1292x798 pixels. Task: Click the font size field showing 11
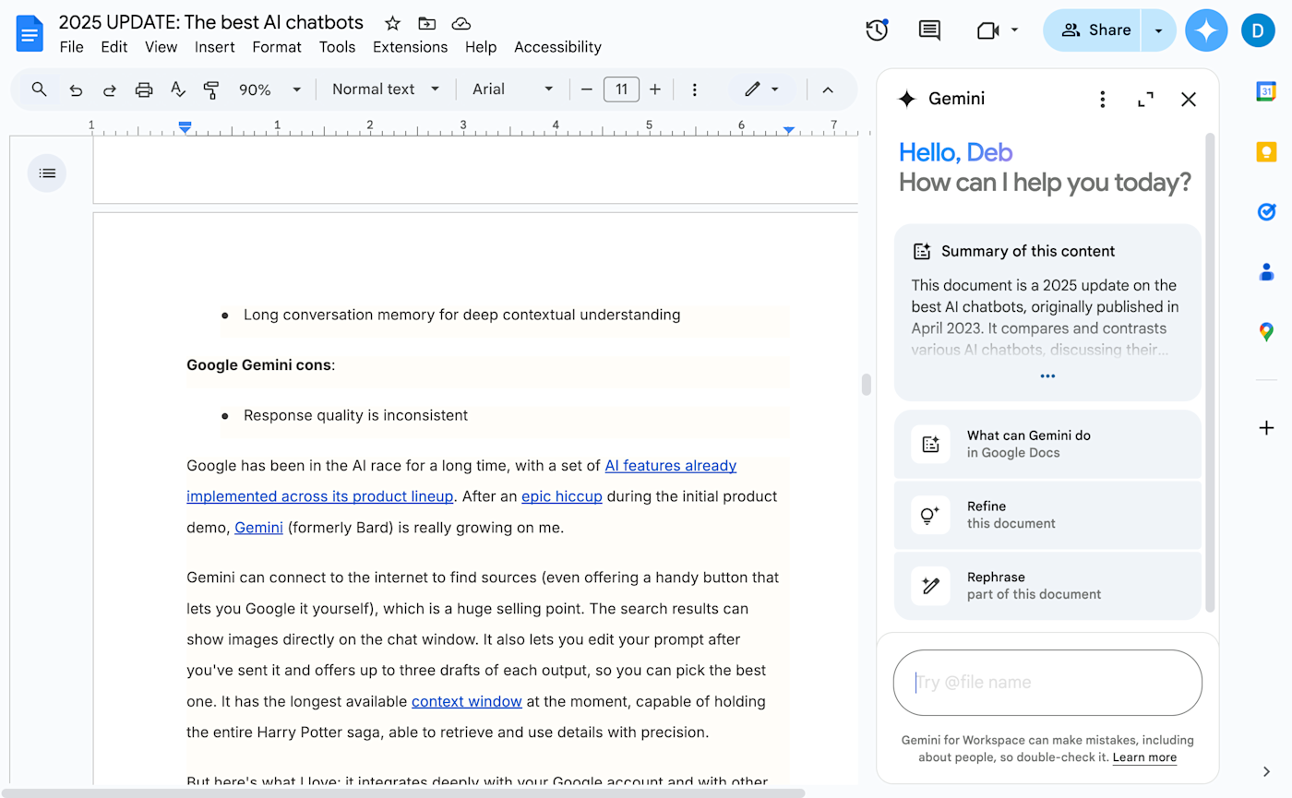pos(621,89)
